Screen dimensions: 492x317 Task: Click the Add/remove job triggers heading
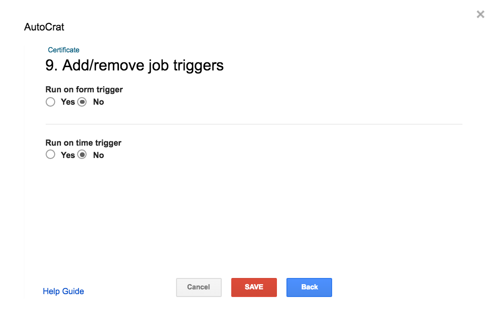coord(143,66)
